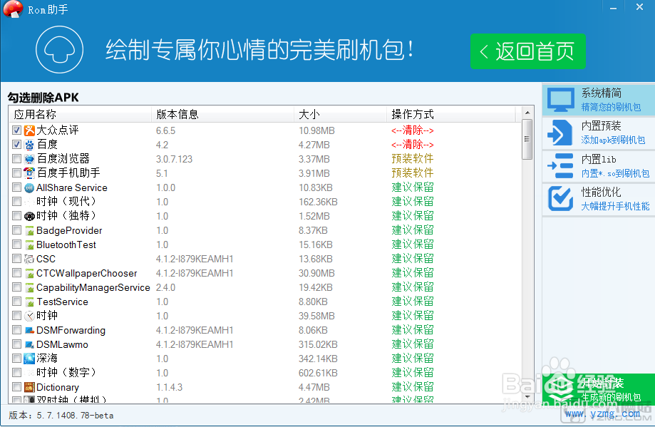The height and width of the screenshot is (427, 655).
Task: Click the CSC app icon
Action: 29,259
